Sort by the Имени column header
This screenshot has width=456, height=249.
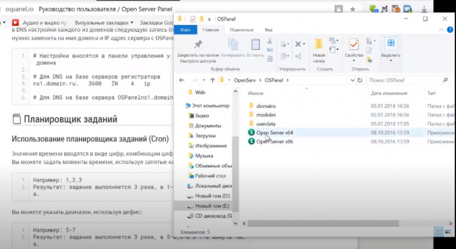click(256, 93)
